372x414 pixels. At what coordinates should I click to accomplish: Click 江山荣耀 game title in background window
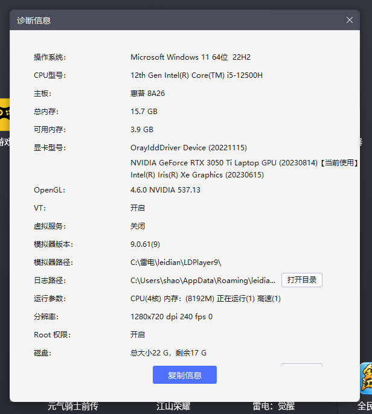tap(173, 407)
